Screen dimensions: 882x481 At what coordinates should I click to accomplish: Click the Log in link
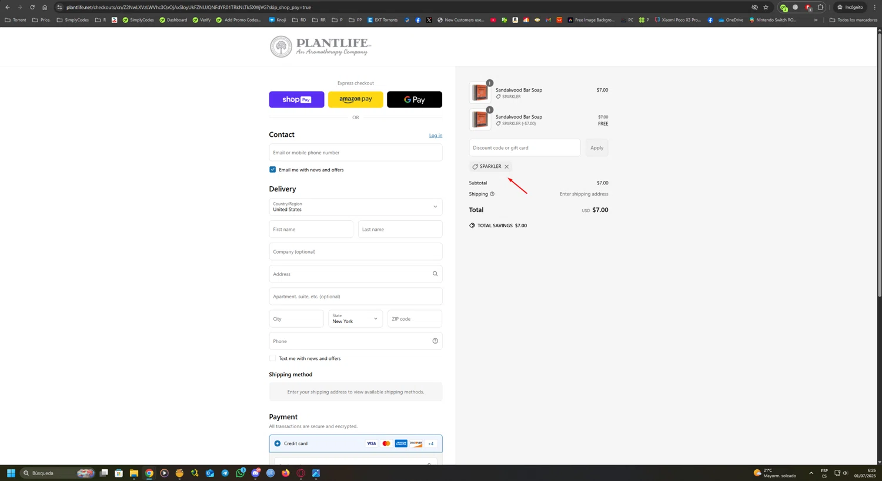436,136
